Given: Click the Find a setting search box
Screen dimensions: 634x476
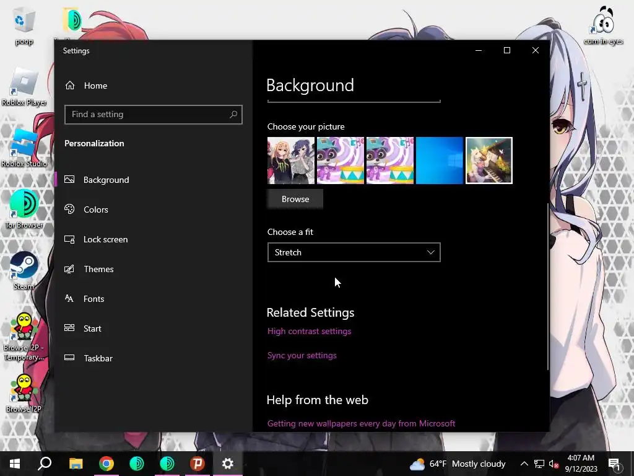Looking at the screenshot, I should pos(154,115).
